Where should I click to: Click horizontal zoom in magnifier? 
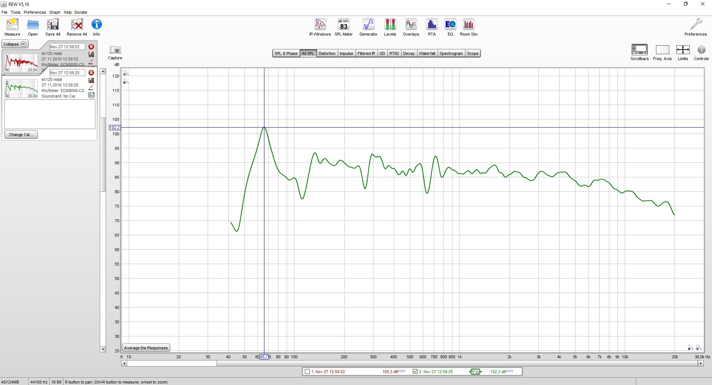click(698, 347)
